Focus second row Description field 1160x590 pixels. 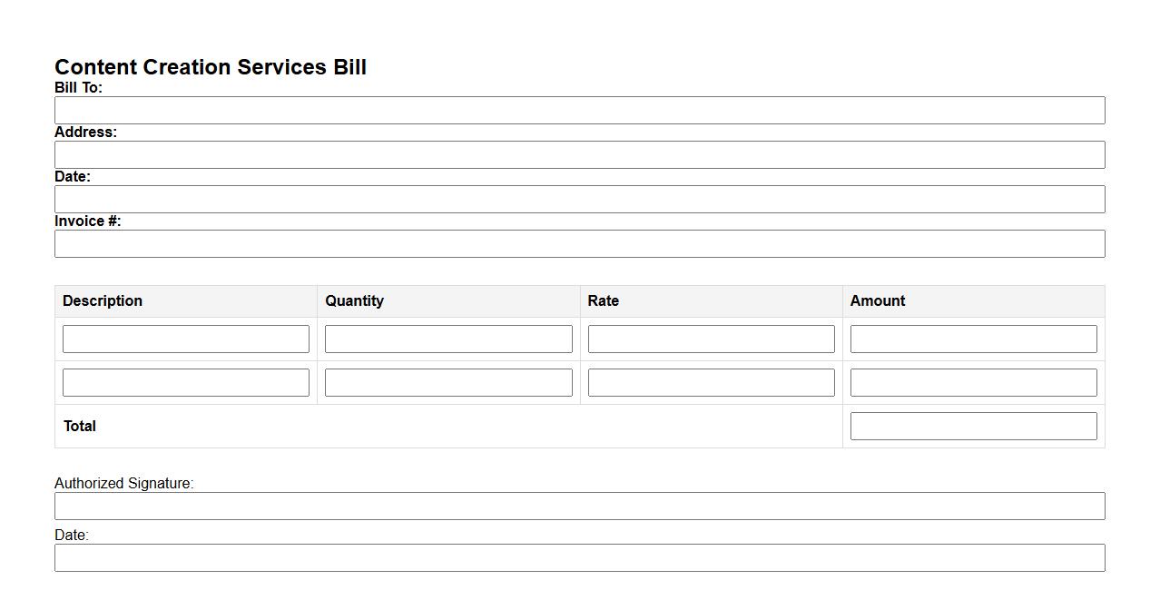pyautogui.click(x=186, y=383)
